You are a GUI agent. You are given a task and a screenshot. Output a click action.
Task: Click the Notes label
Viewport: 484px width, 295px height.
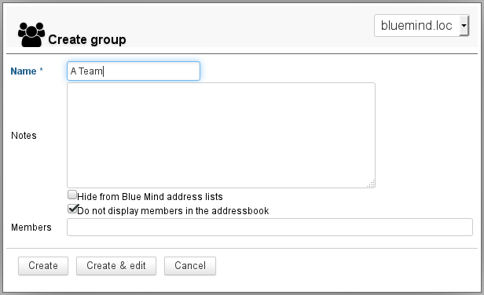coord(24,136)
